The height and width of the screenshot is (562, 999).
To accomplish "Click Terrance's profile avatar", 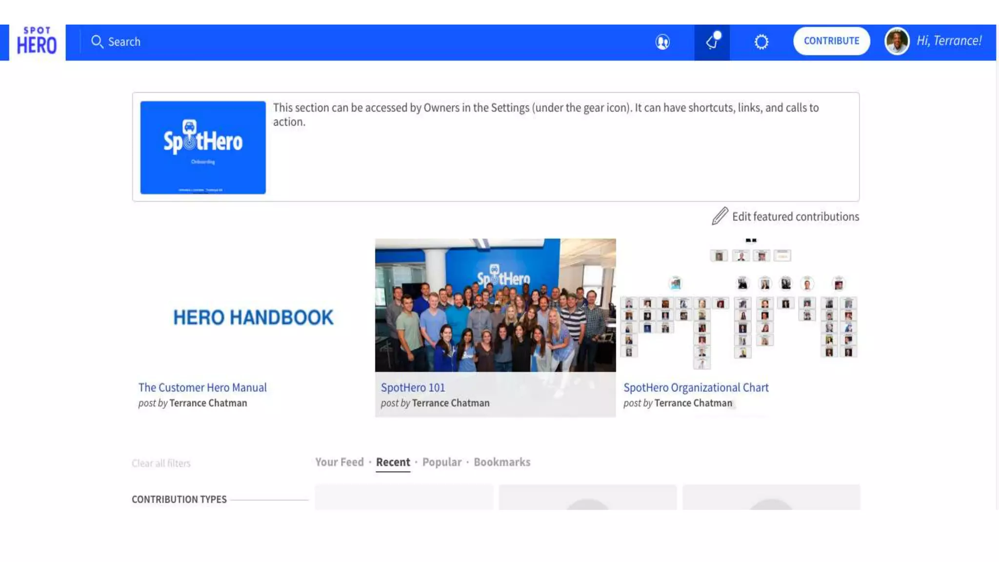I will tap(897, 41).
